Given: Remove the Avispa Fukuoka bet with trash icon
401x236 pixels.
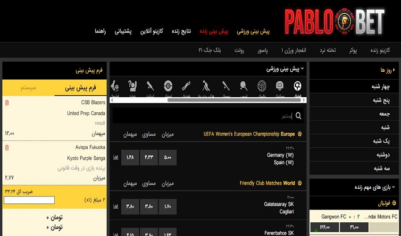Looking at the screenshot, I should pos(7,148).
